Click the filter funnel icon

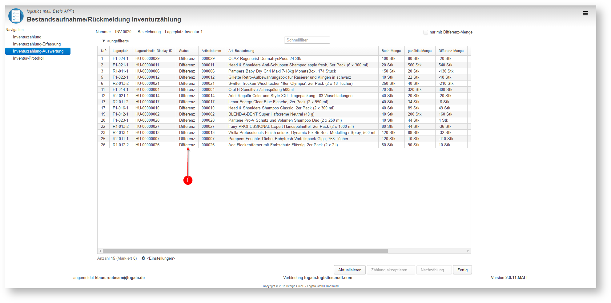pos(104,41)
